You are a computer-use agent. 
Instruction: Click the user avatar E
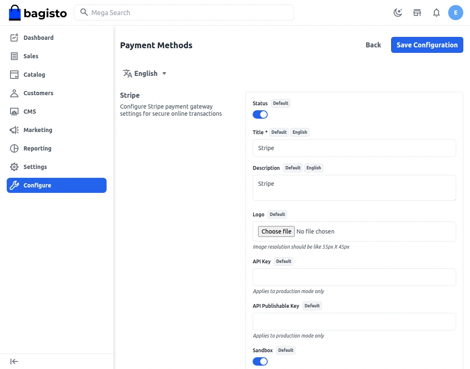click(x=456, y=13)
